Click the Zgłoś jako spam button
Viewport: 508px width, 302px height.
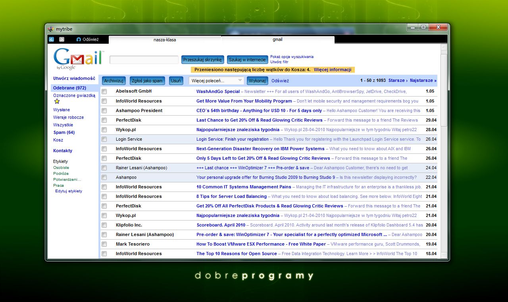coord(147,81)
